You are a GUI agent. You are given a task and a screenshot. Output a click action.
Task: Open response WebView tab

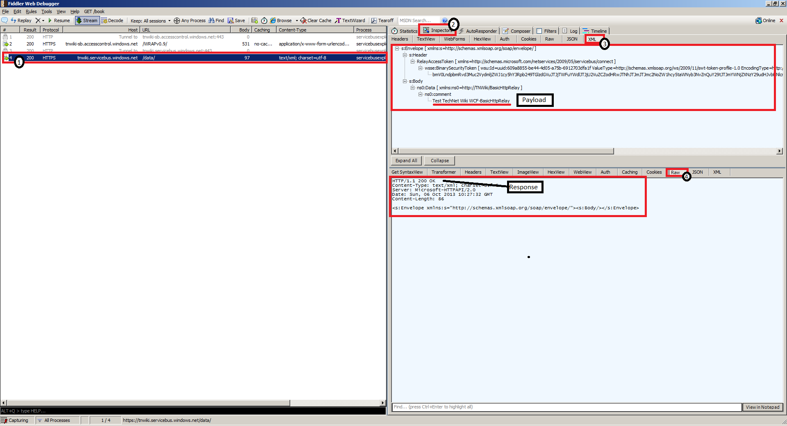[582, 172]
